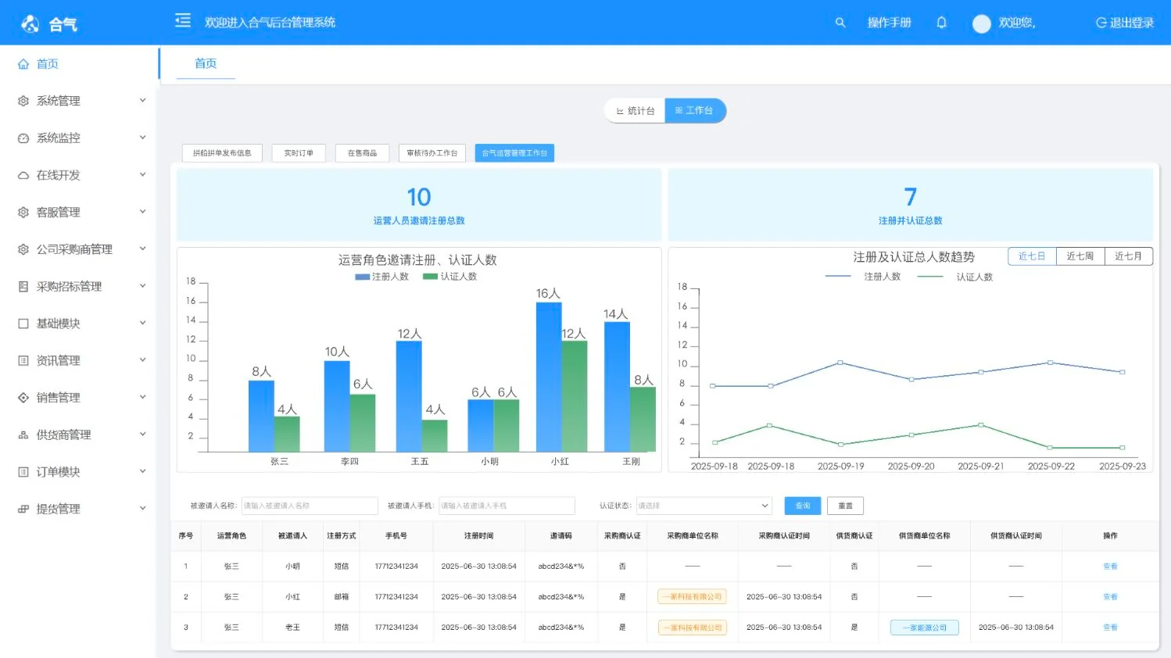
Task: Switch to 统计台 view toggle
Action: coord(635,111)
